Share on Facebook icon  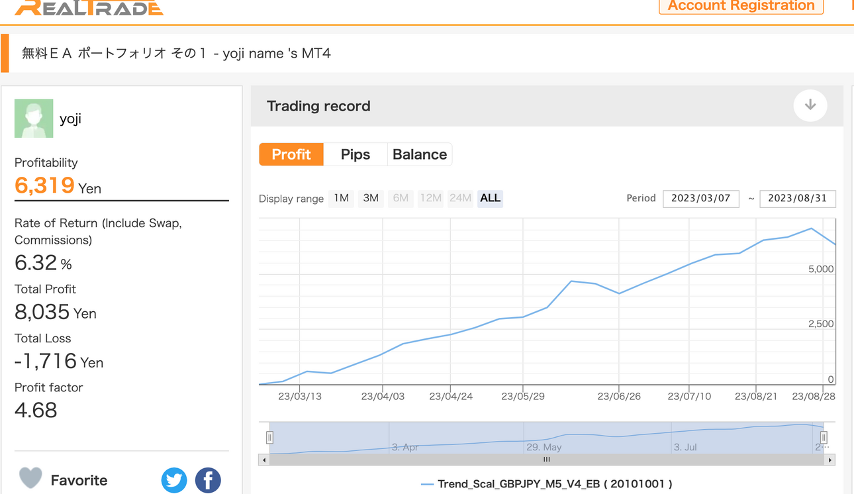coord(208,480)
